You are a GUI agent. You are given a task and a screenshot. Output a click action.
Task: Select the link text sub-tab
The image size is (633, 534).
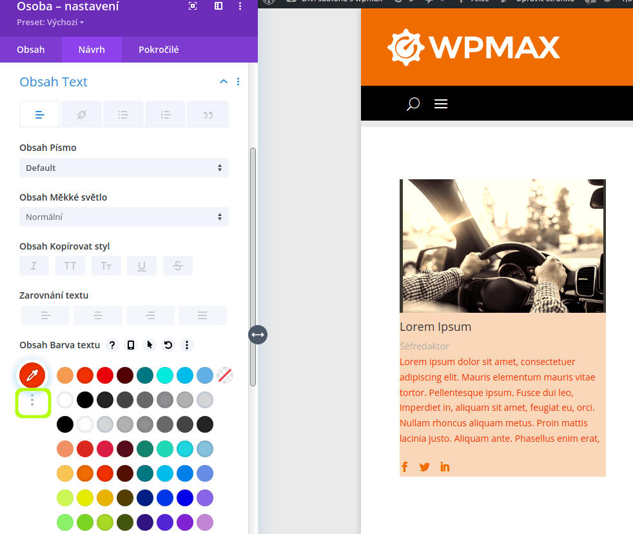[82, 115]
